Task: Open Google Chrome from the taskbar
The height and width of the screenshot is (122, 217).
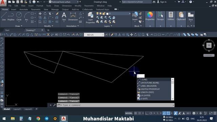Action: (38, 119)
